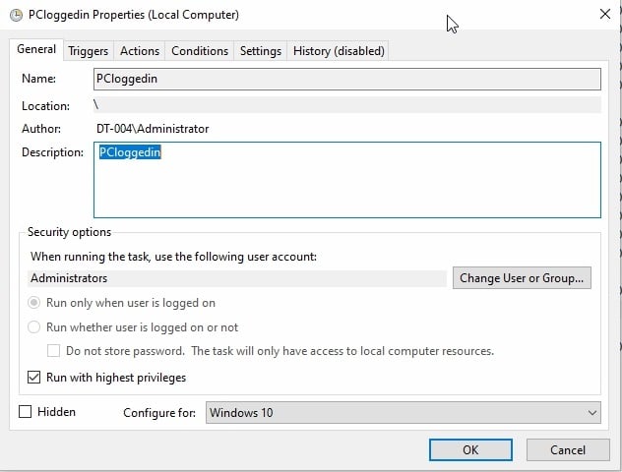Open the Actions tab
This screenshot has height=472, width=622.
coord(140,51)
